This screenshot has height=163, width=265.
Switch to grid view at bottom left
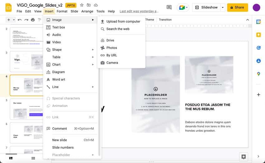click(33, 158)
